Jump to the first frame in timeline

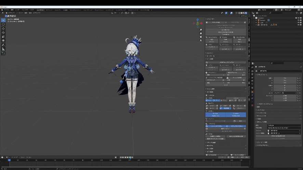(x=121, y=157)
